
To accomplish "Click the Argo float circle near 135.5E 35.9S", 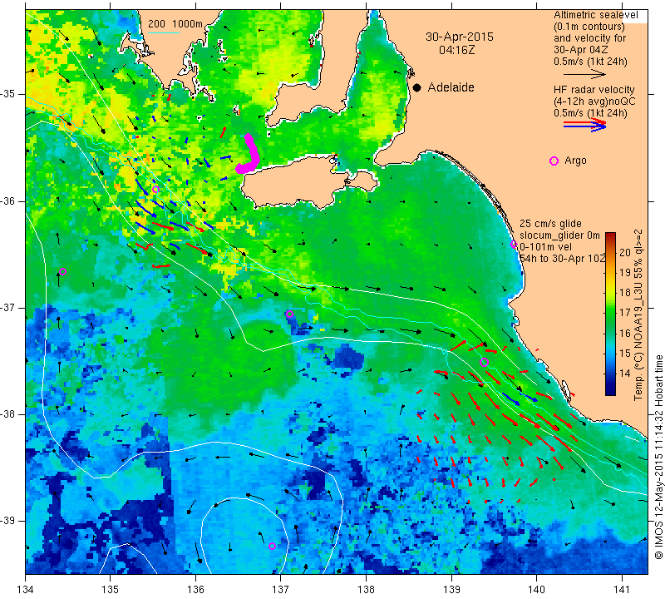I will tap(155, 190).
